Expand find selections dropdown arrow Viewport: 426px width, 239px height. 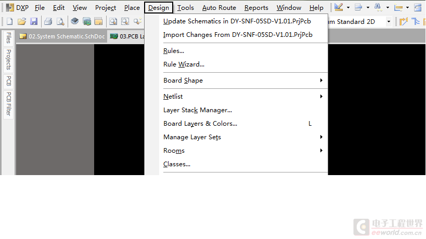[x=388, y=8]
